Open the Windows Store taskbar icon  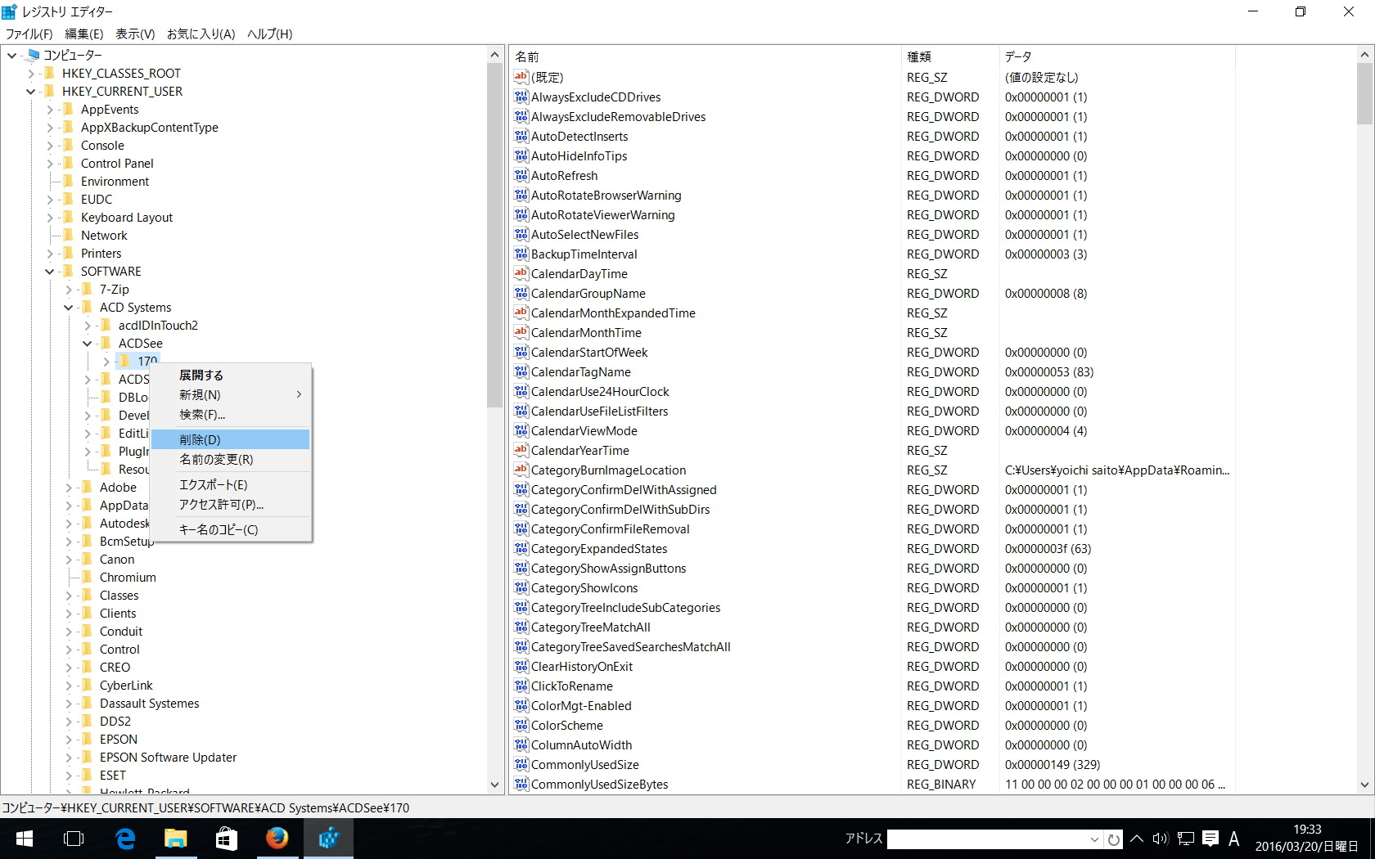[226, 839]
